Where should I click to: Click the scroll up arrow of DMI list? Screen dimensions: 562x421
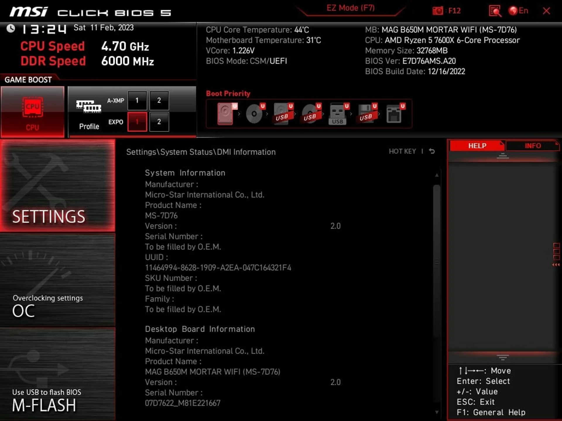[x=437, y=175]
